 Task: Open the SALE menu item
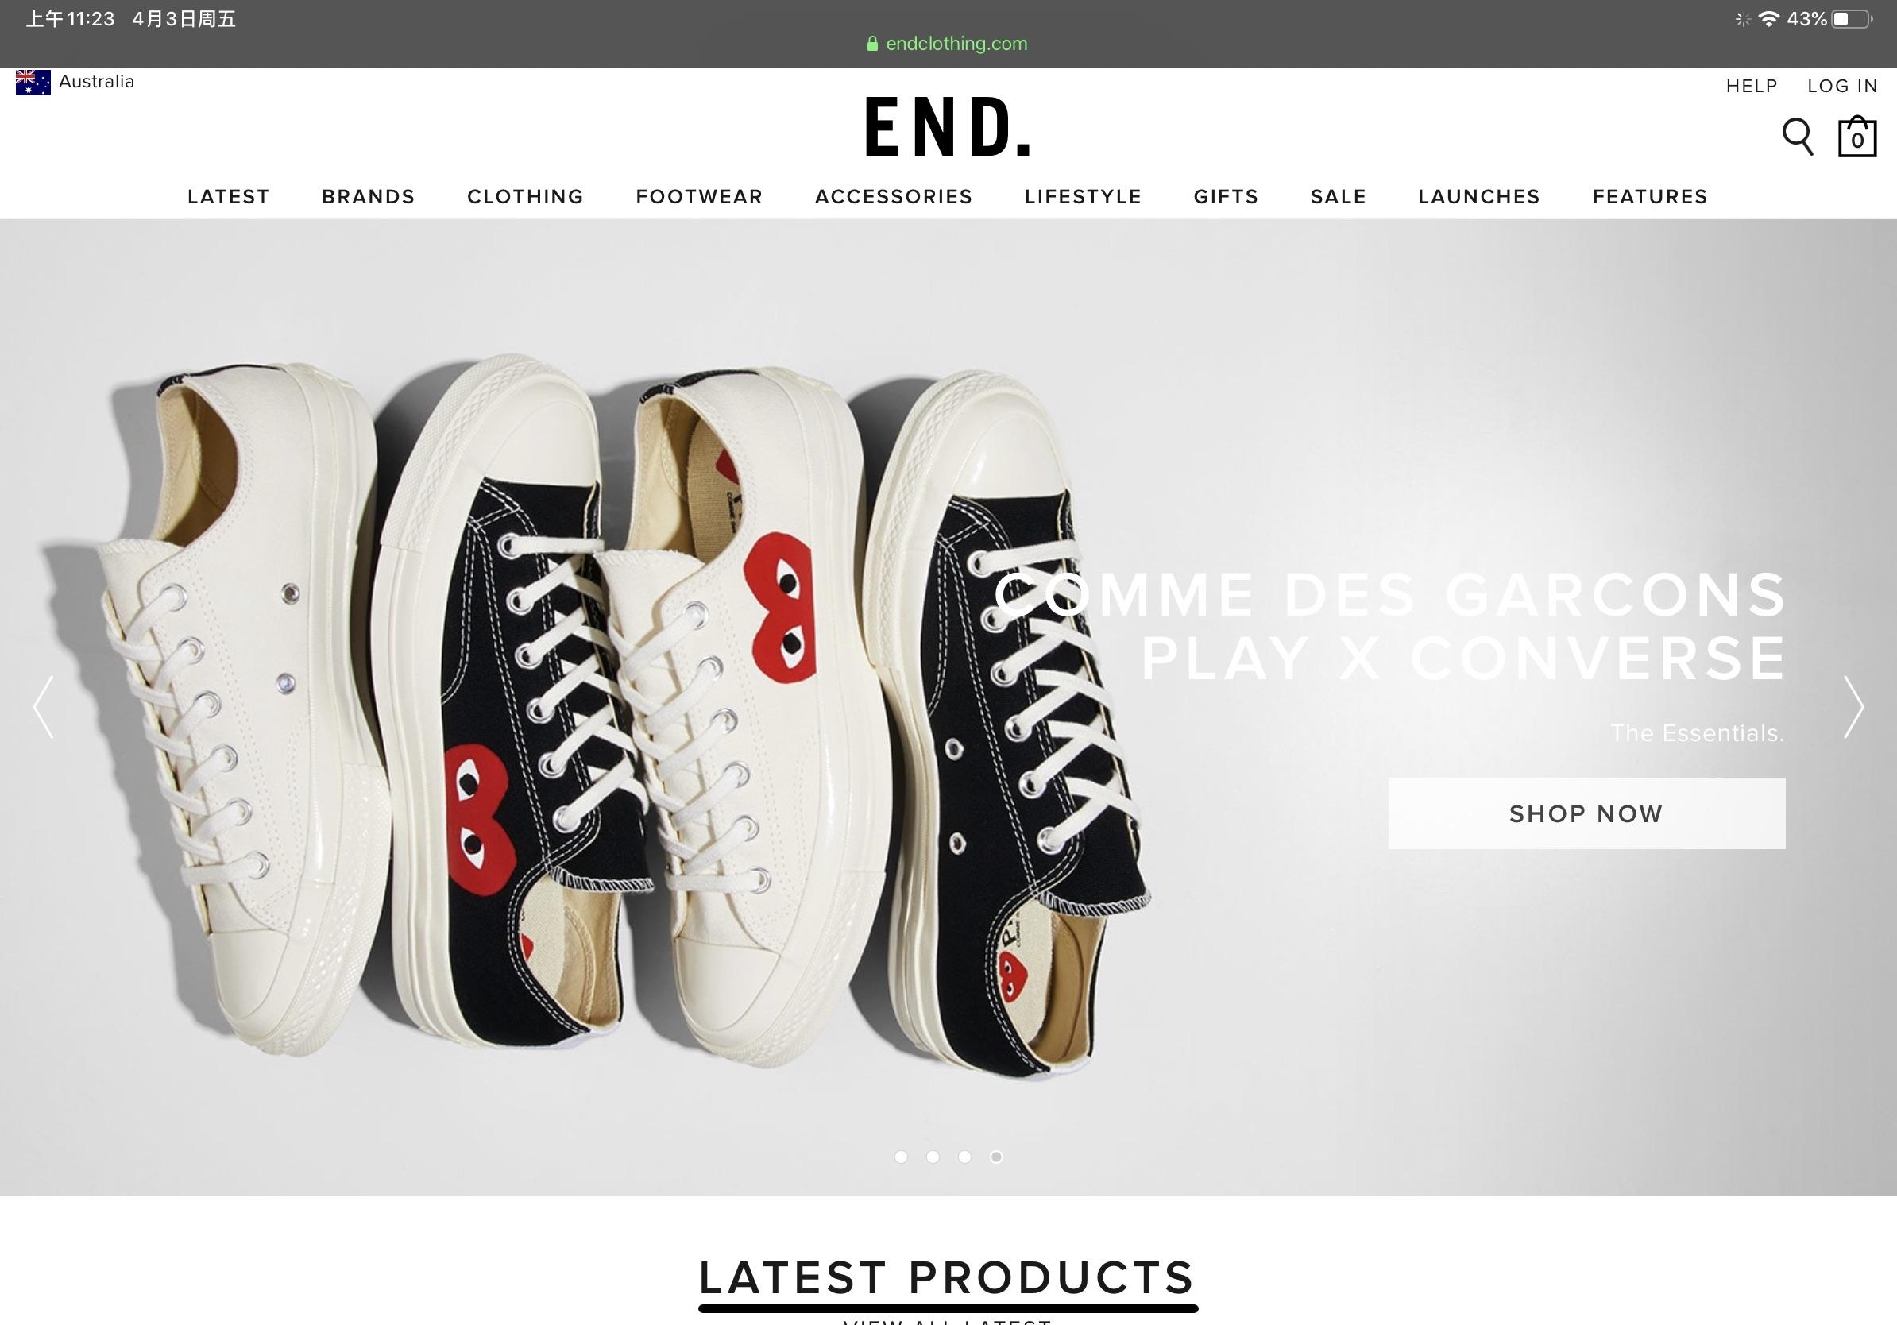(x=1339, y=196)
